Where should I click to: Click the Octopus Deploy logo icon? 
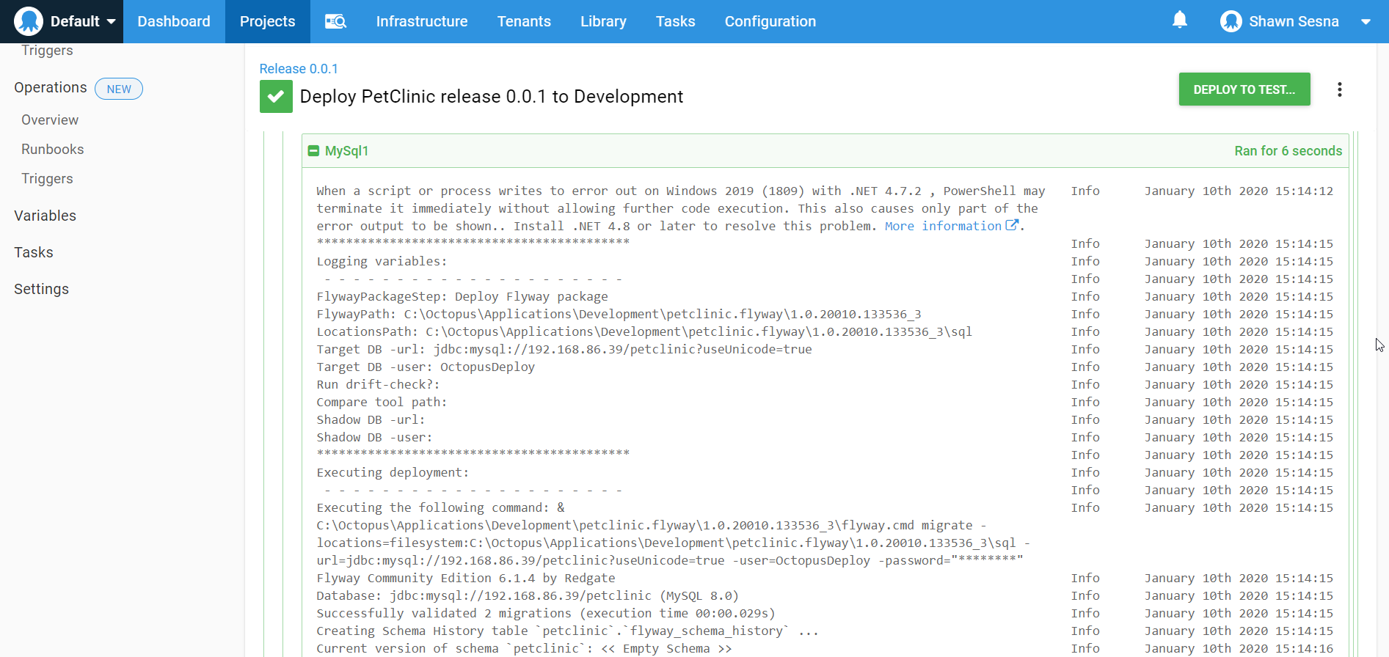point(29,21)
